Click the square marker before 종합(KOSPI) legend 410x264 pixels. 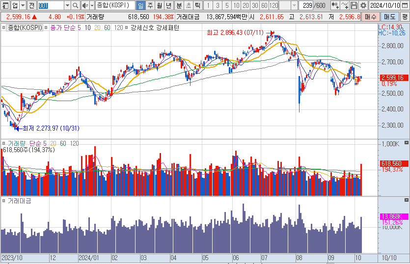coord(3,27)
